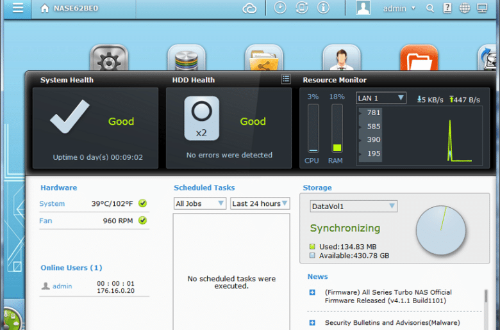Launch Control Panel gear icon

tap(109, 58)
